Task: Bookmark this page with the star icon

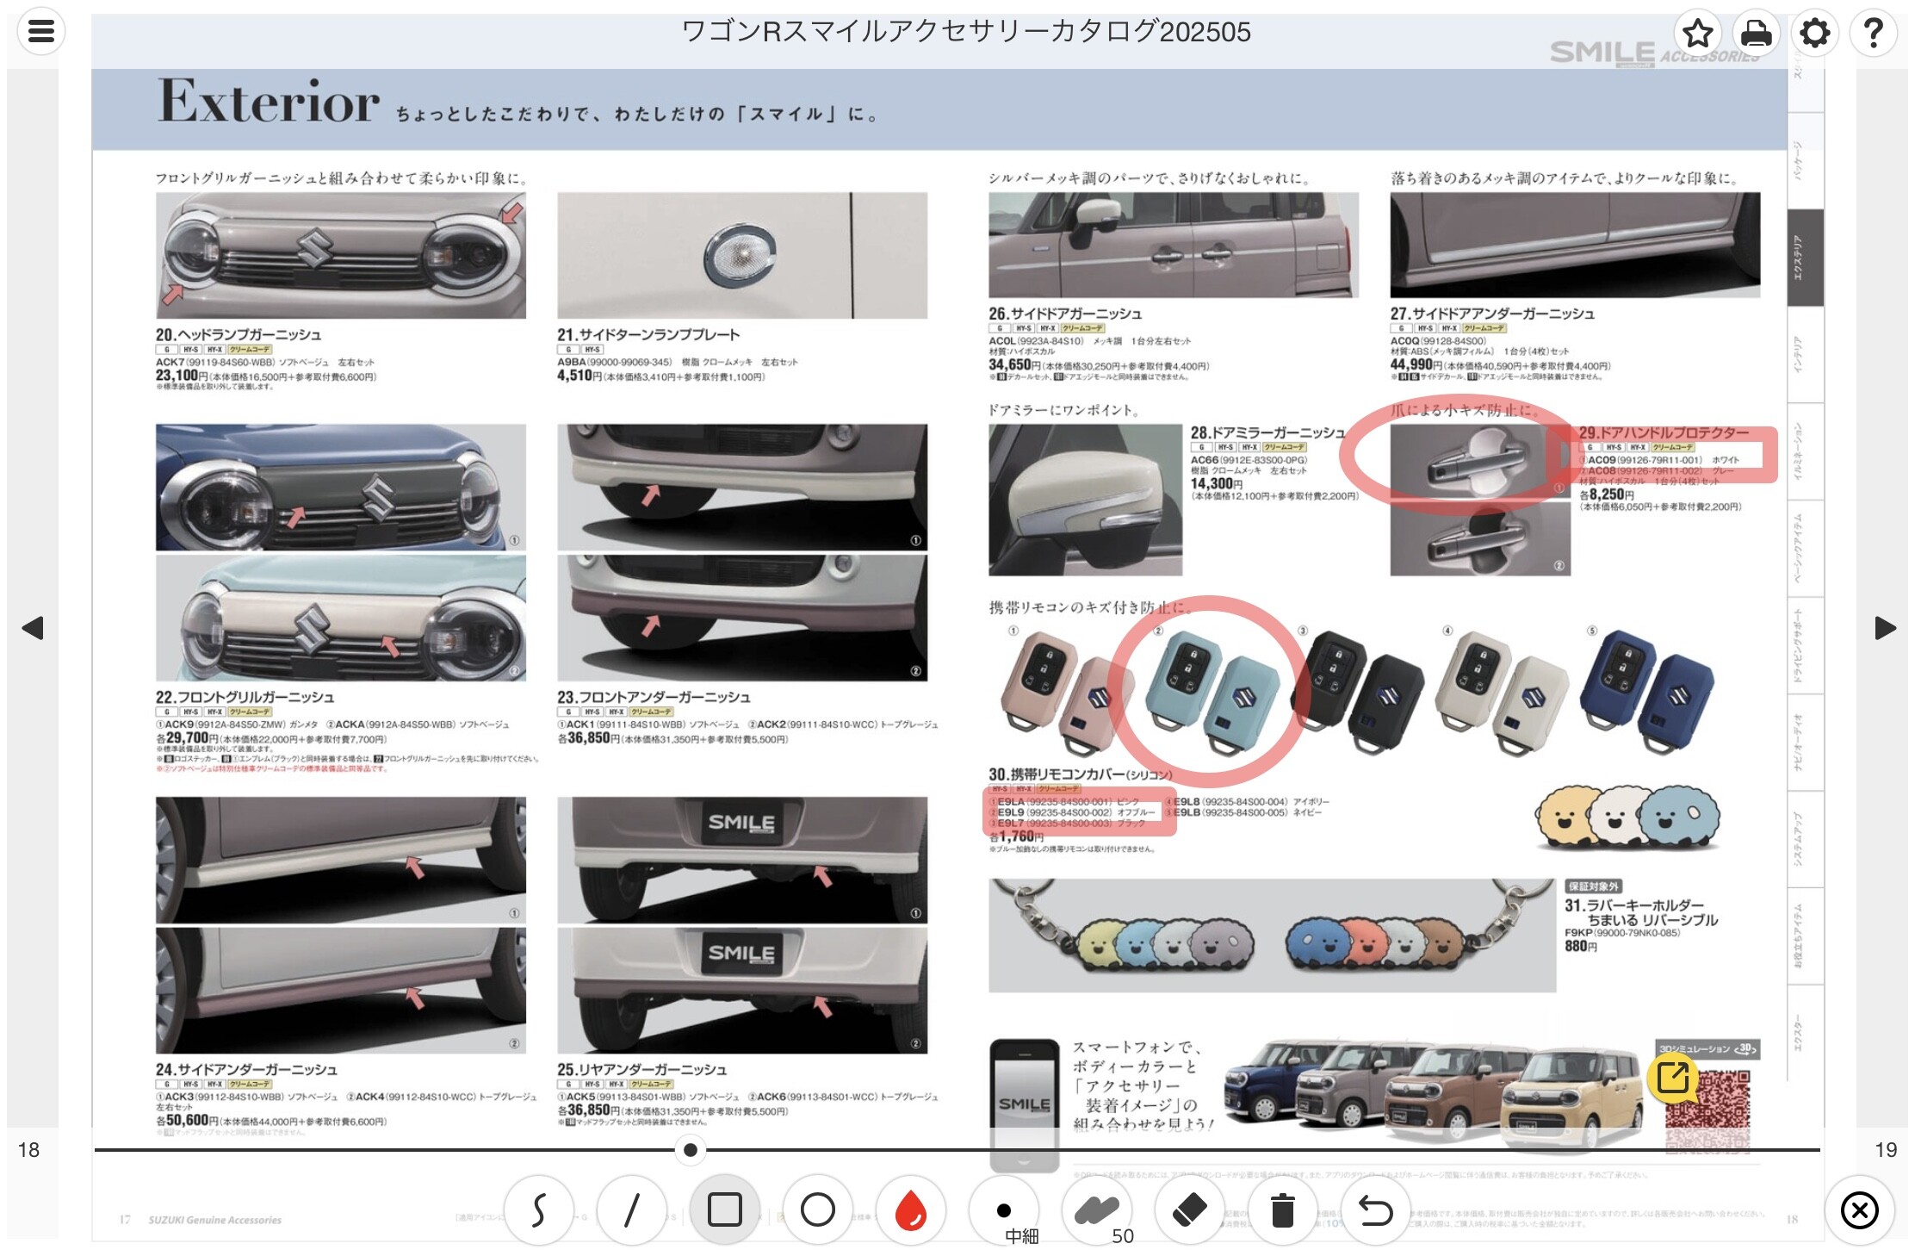Action: (x=1697, y=34)
